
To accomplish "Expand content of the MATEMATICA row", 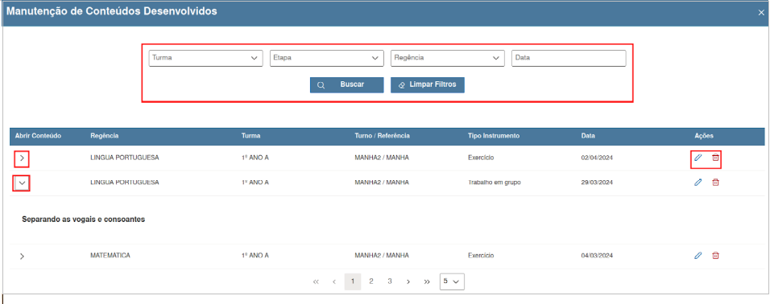I will coord(22,257).
